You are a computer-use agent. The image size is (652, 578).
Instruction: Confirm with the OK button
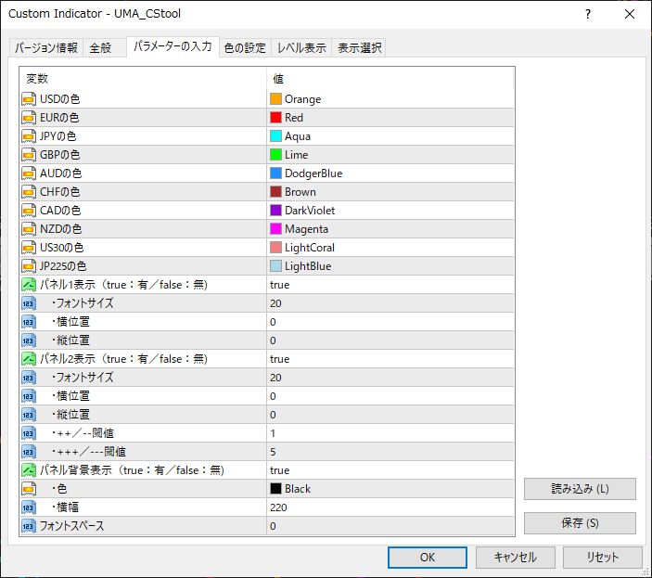[x=427, y=558]
